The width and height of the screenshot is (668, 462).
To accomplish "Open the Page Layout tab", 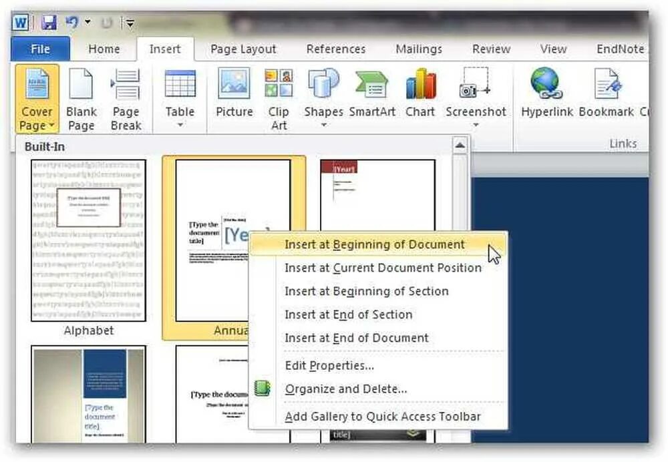I will 243,49.
